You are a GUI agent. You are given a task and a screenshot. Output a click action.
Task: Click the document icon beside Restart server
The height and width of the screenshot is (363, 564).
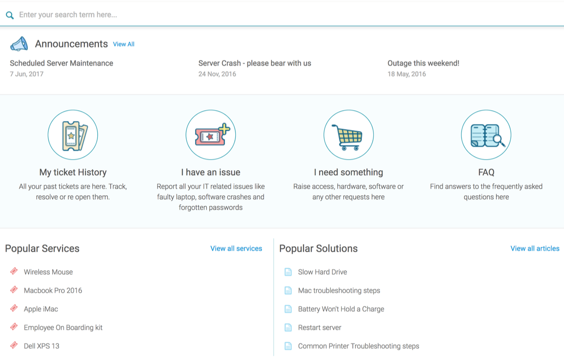(288, 327)
